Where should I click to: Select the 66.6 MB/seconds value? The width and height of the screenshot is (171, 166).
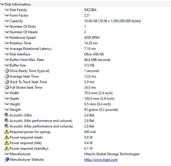pyautogui.click(x=97, y=60)
